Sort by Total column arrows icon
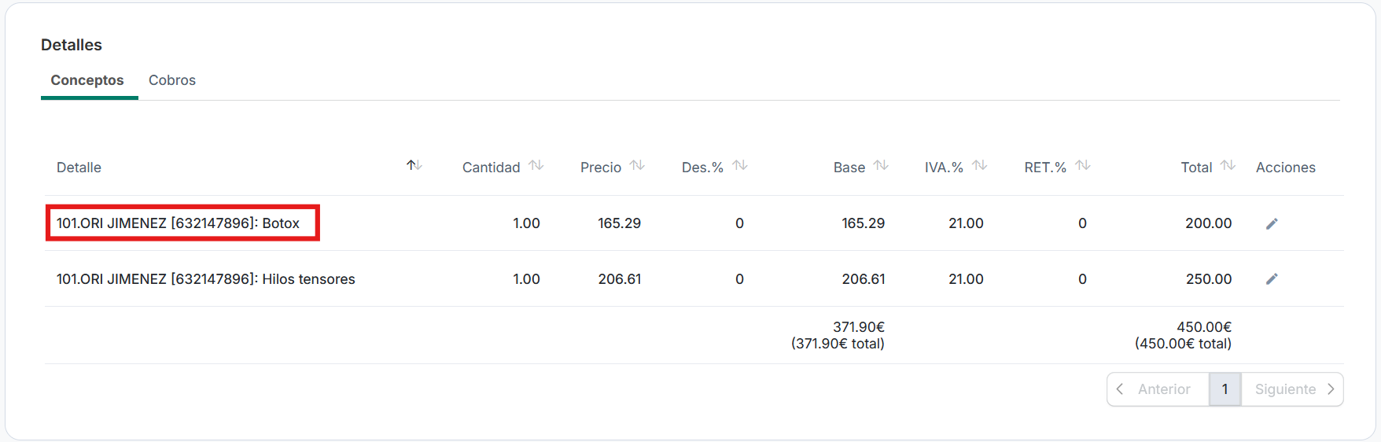The height and width of the screenshot is (442, 1381). [x=1228, y=165]
